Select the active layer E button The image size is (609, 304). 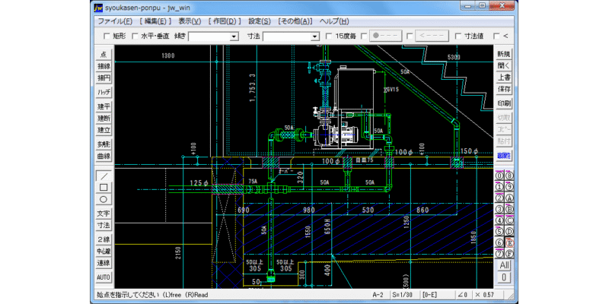tap(509, 242)
